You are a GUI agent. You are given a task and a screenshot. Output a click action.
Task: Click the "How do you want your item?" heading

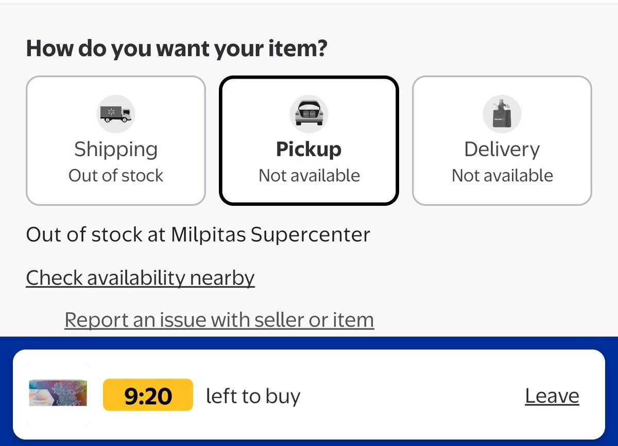point(177,48)
